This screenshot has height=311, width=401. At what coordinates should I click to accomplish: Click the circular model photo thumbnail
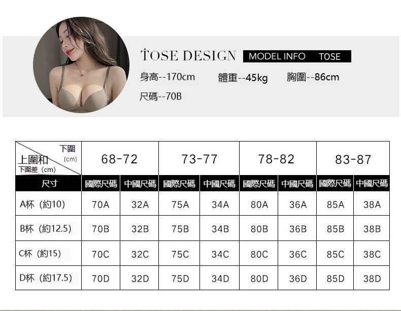tap(81, 65)
